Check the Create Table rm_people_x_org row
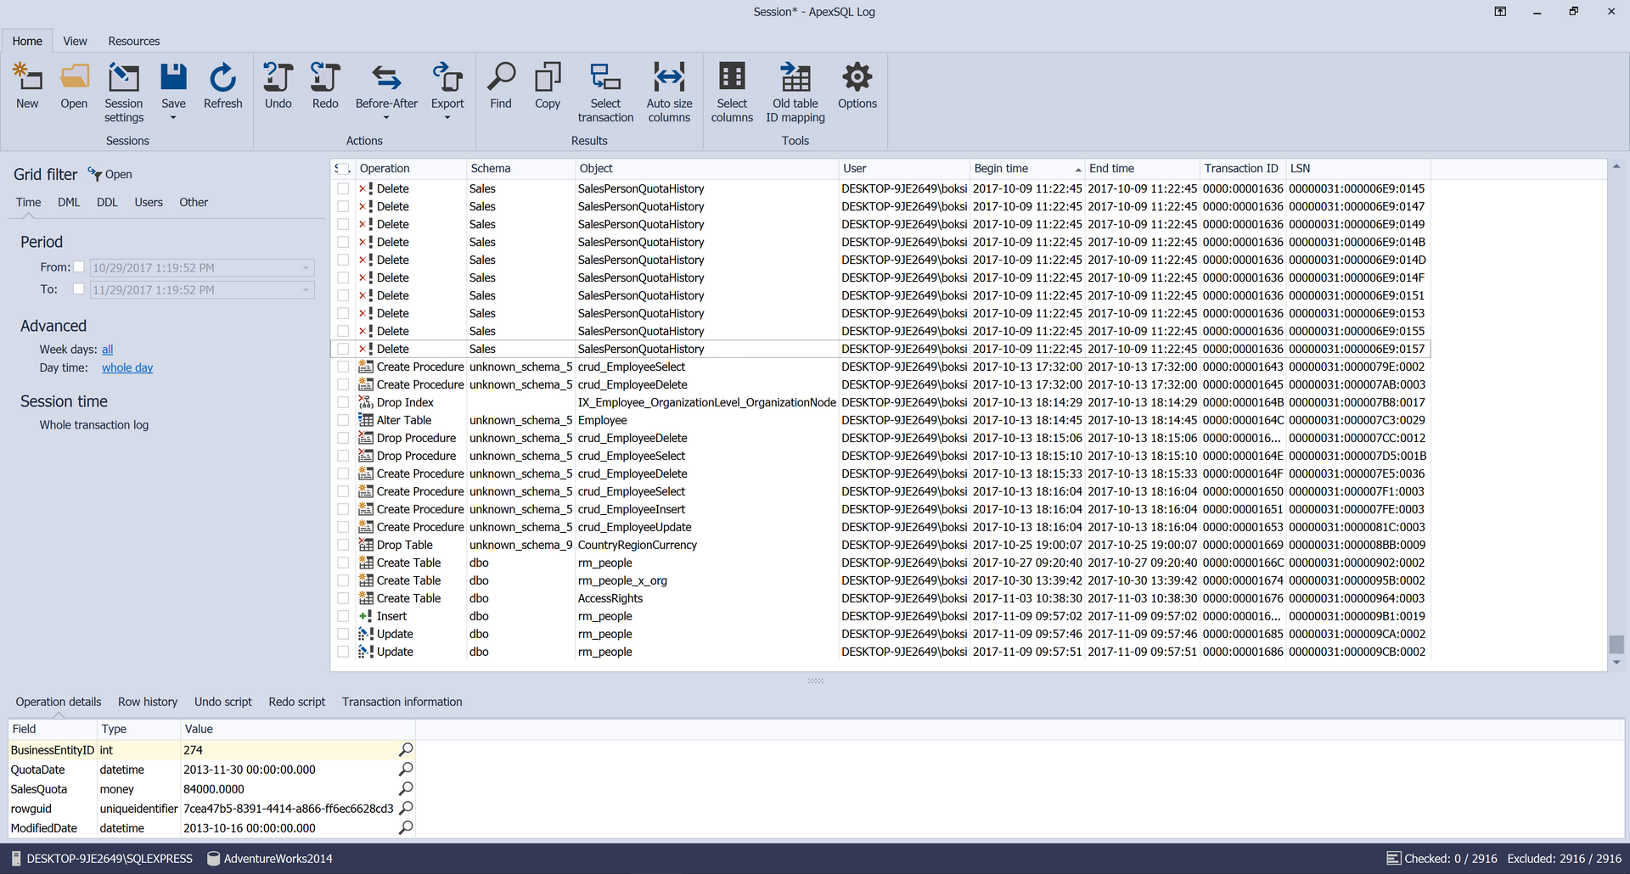This screenshot has height=874, width=1630. (343, 580)
